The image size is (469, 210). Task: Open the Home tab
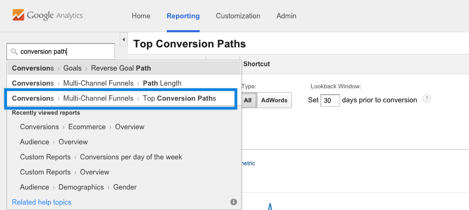[141, 16]
